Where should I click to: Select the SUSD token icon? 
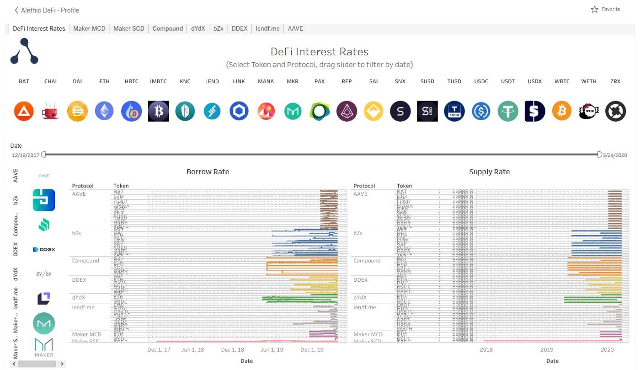point(427,111)
